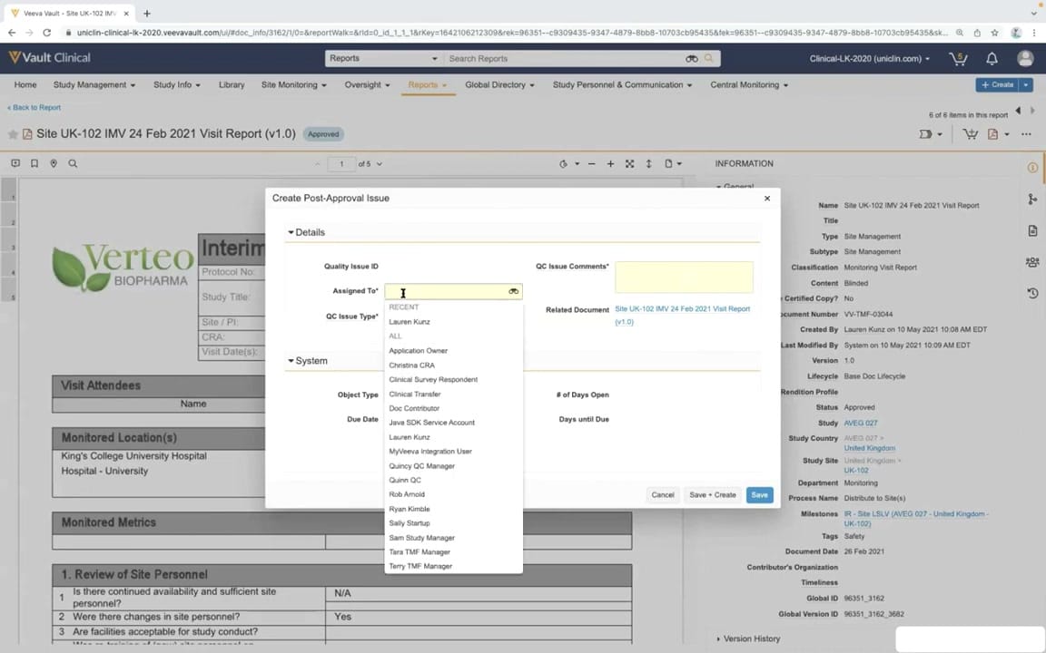Collapse the System section
1046x653 pixels.
[308, 360]
